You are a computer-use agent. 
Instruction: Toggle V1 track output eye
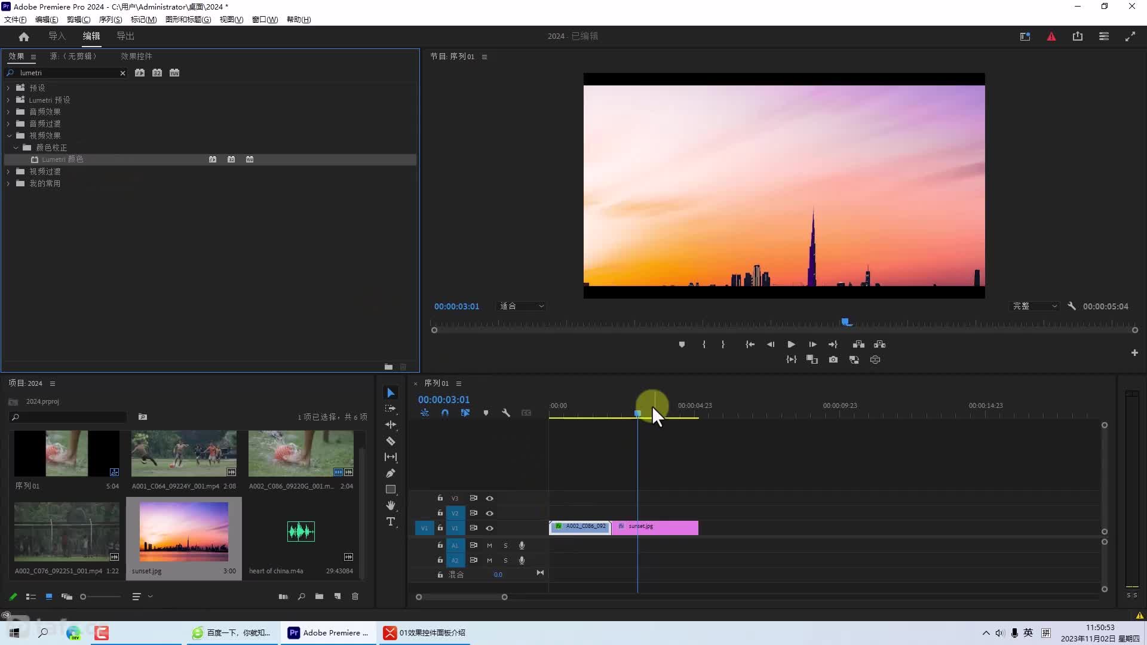click(x=490, y=528)
